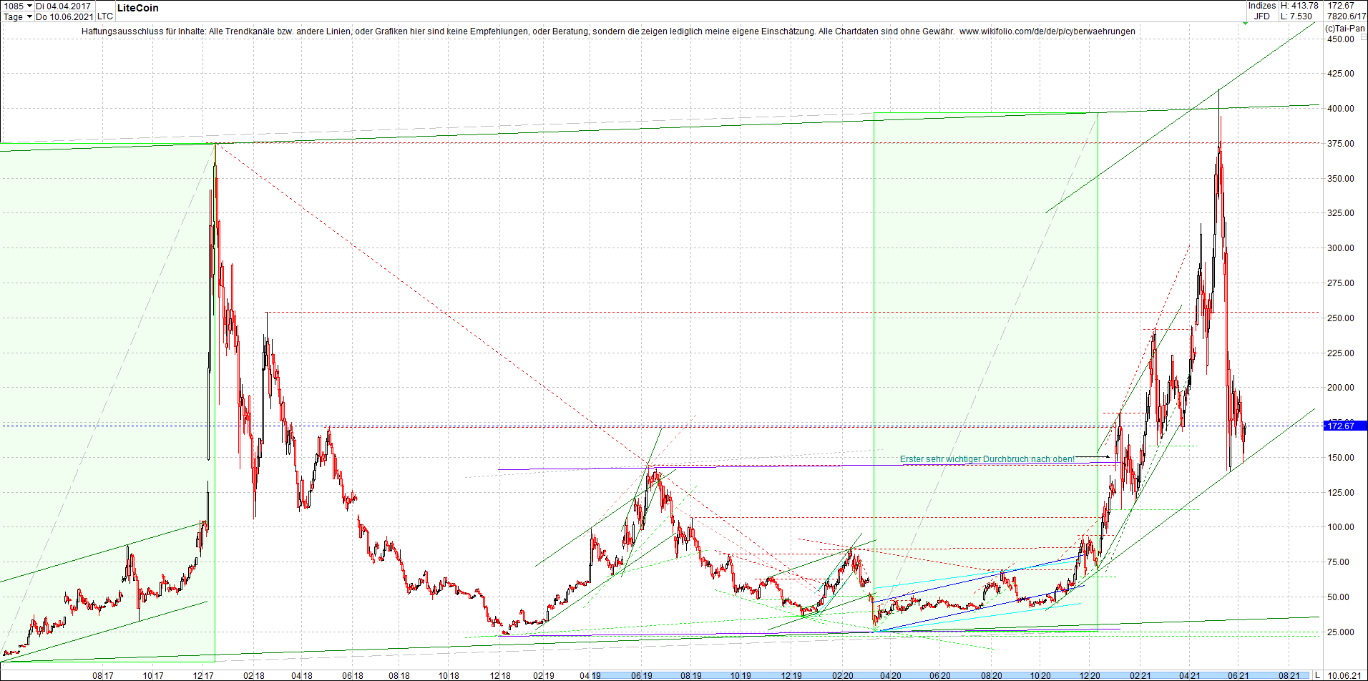The width and height of the screenshot is (1368, 681).
Task: Select the 06 19 label on the time axis
Action: click(x=641, y=676)
